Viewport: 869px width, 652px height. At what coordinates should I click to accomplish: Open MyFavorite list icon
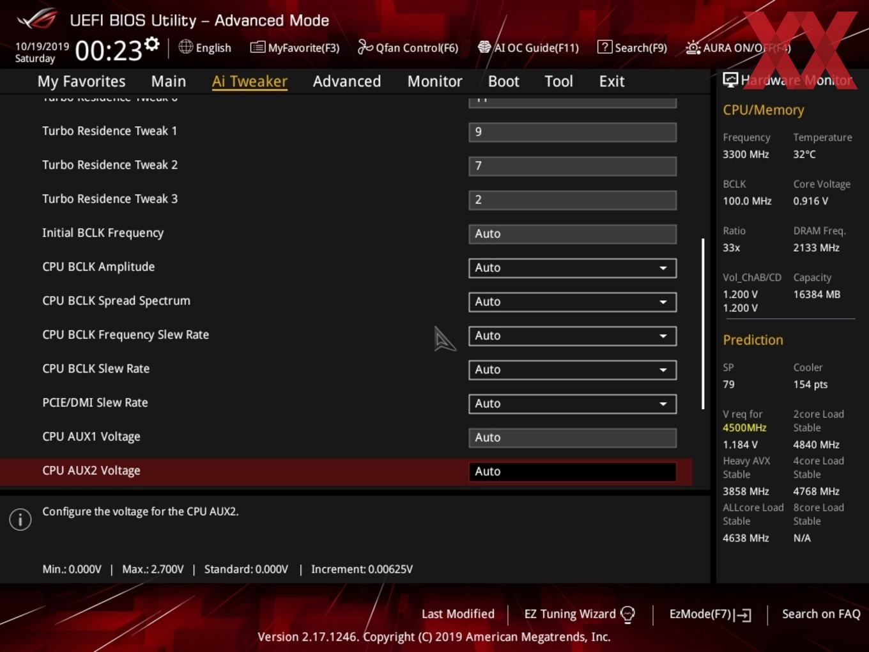(x=258, y=47)
